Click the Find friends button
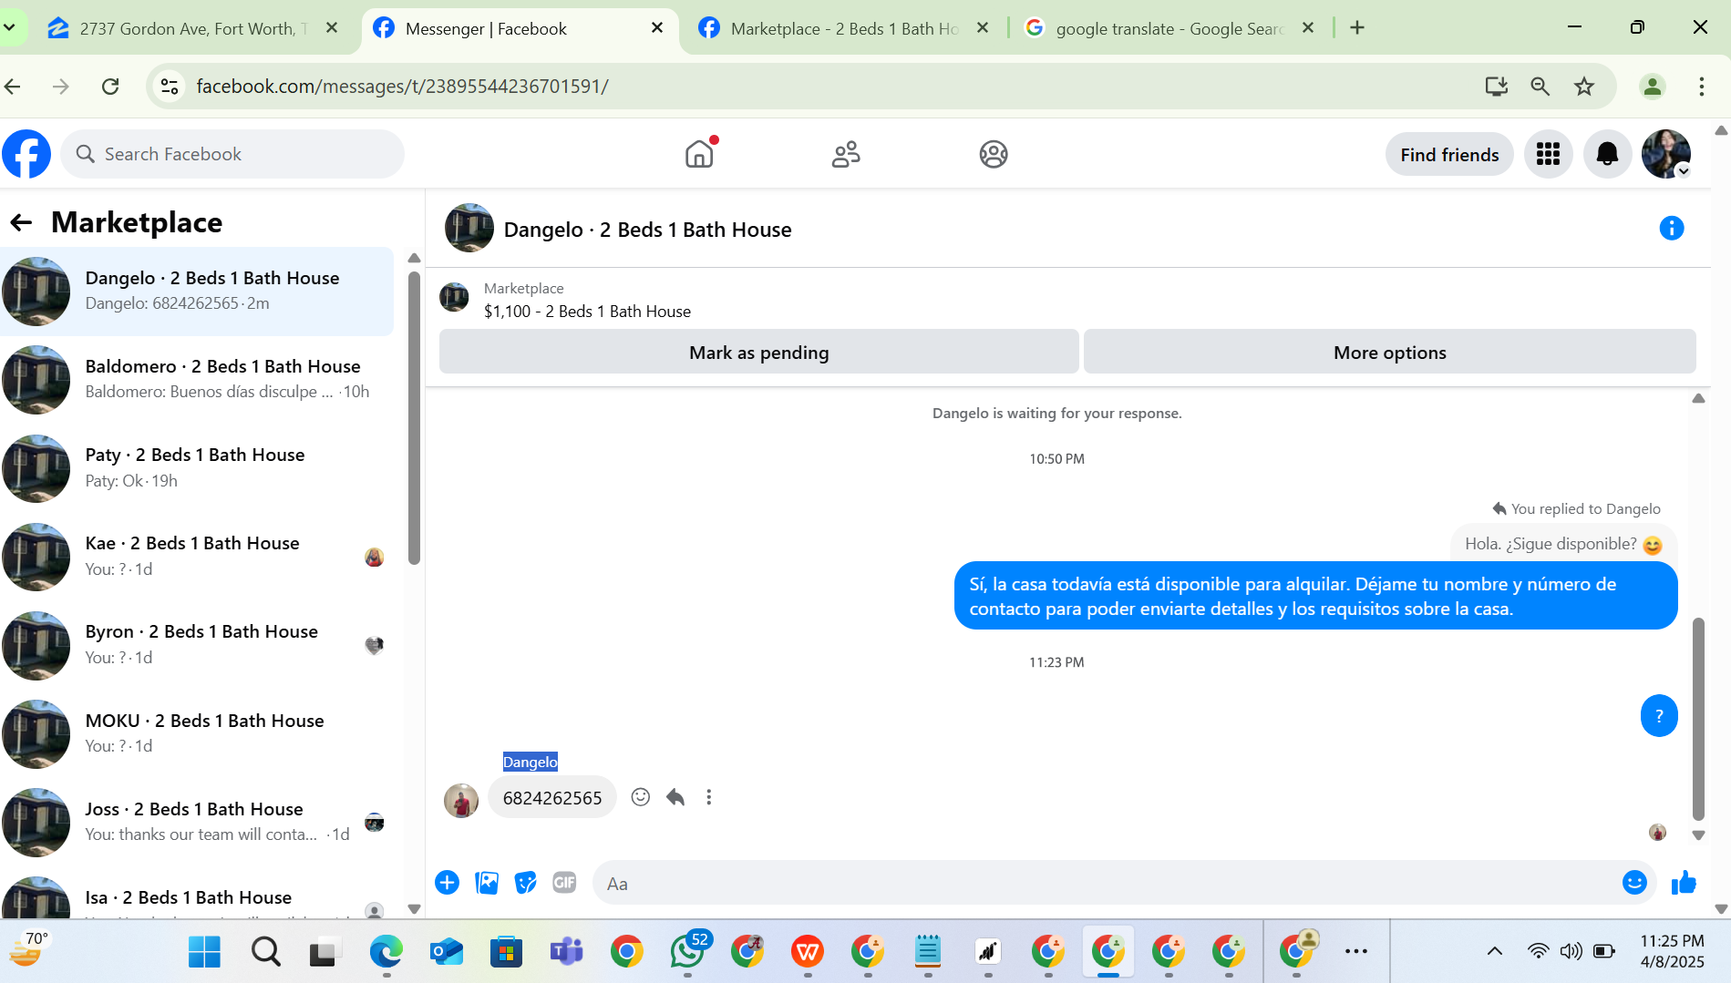Screen dimensions: 1731x983 (1449, 155)
